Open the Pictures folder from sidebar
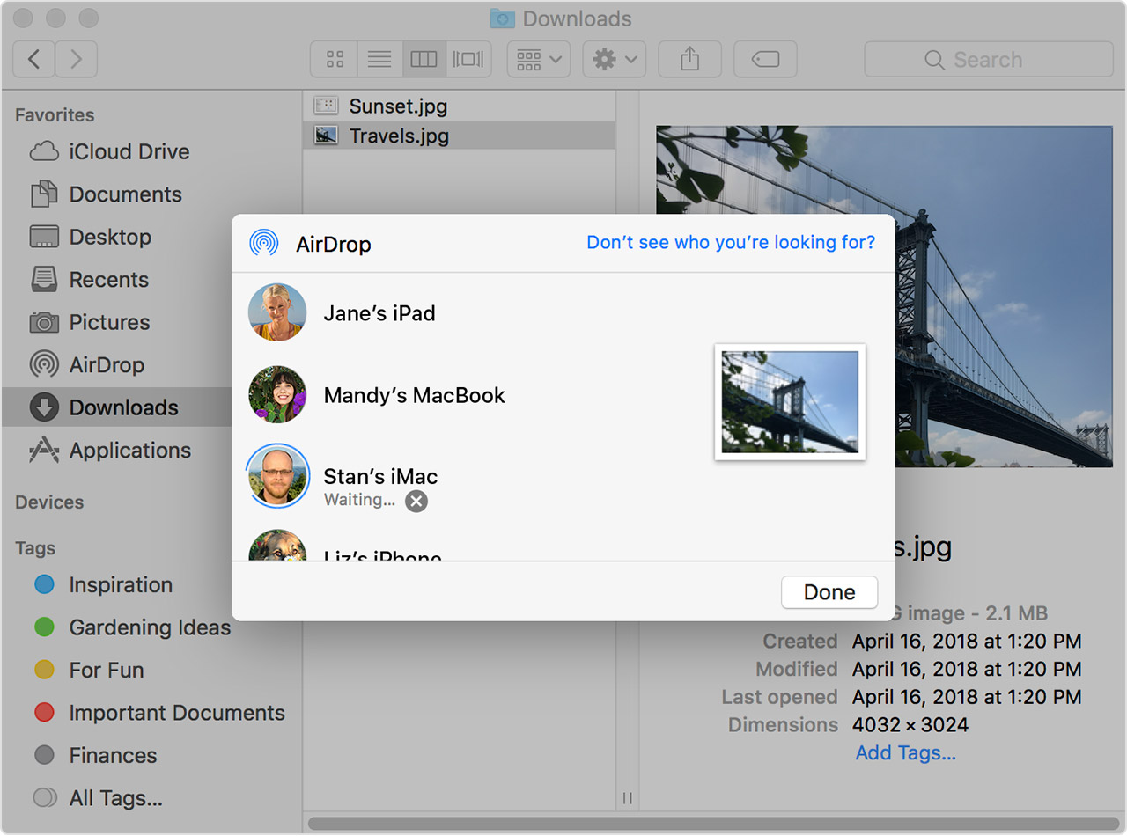The height and width of the screenshot is (836, 1127). click(x=109, y=322)
